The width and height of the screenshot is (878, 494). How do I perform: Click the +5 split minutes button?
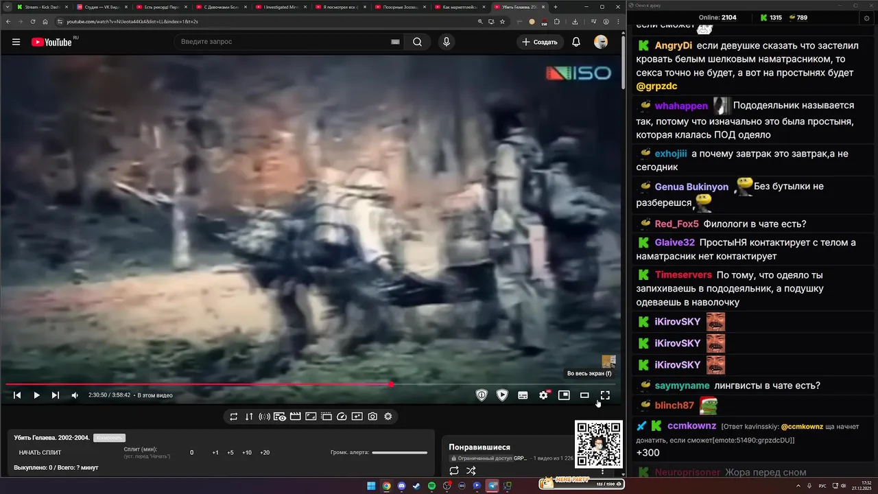pyautogui.click(x=230, y=453)
